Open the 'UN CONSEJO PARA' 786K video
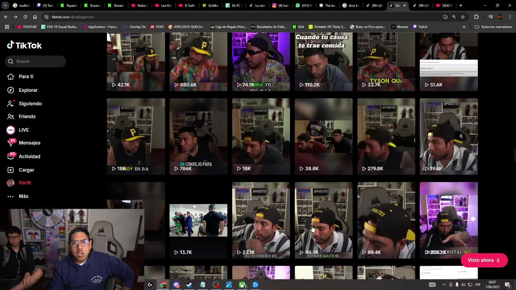 pos(198,137)
